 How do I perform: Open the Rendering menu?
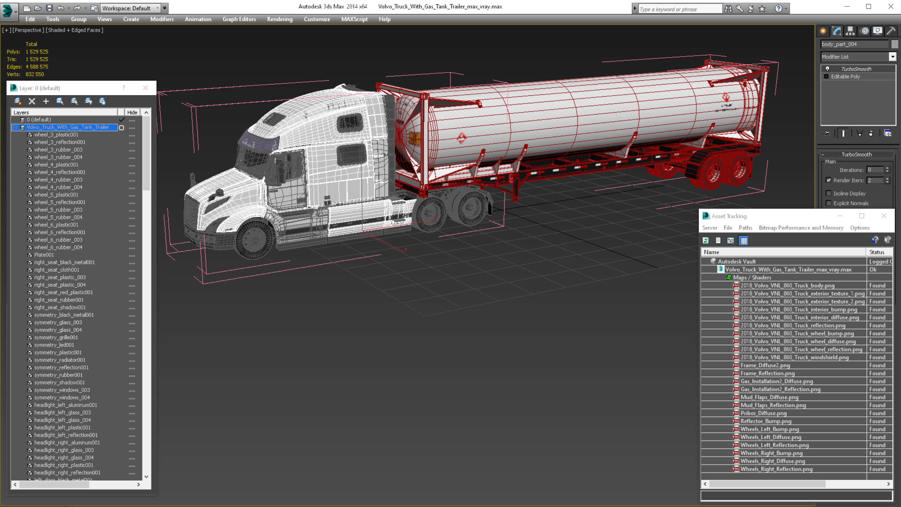(279, 19)
